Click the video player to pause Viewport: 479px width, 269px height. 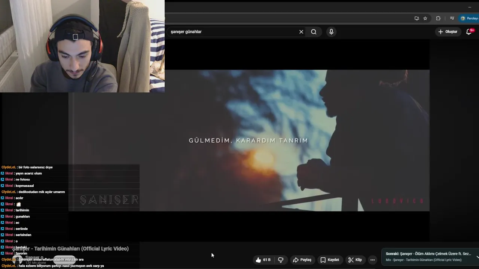pyautogui.click(x=248, y=140)
